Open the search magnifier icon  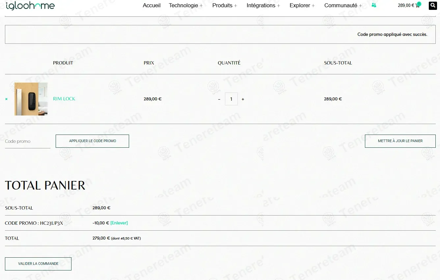click(432, 6)
